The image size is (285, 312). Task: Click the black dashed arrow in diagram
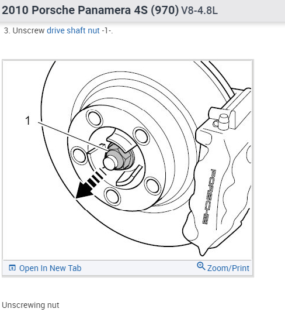click(89, 184)
